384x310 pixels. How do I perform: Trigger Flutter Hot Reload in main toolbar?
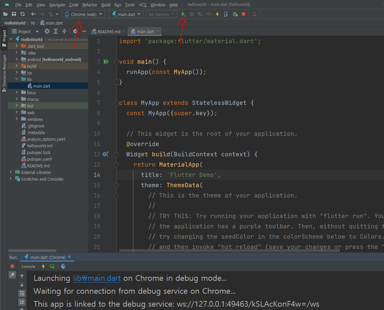pyautogui.click(x=217, y=14)
